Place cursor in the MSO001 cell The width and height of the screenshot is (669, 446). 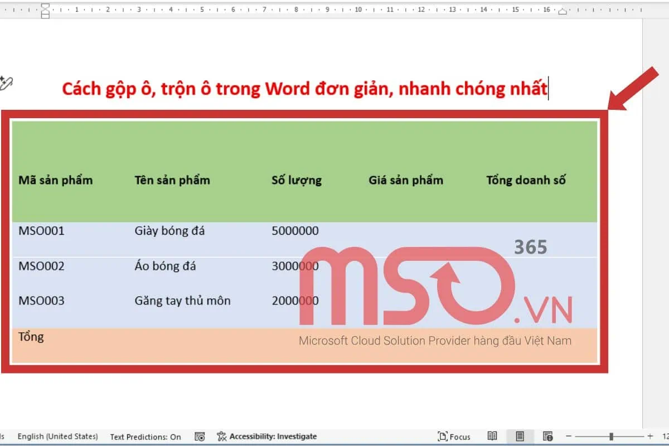41,230
